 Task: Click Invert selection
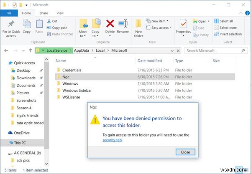pyautogui.click(x=228, y=34)
